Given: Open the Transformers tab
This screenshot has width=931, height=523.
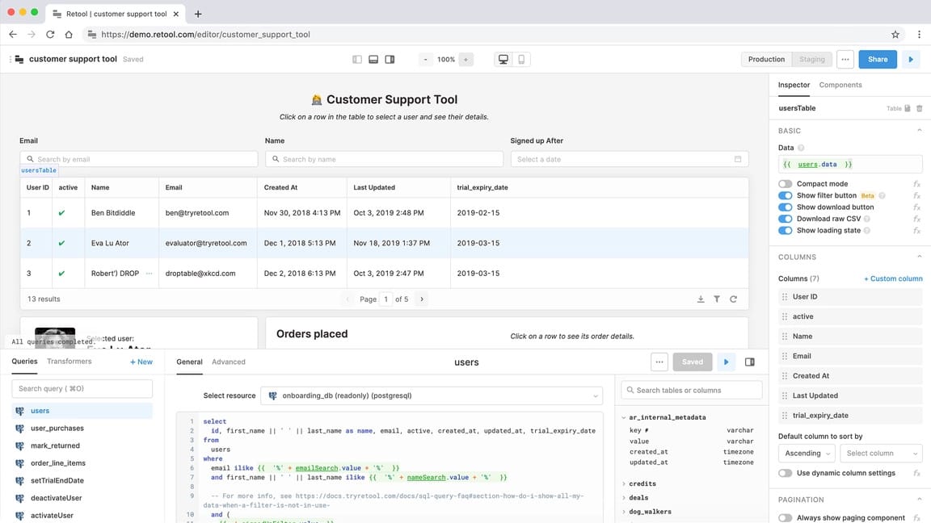Looking at the screenshot, I should tap(69, 362).
